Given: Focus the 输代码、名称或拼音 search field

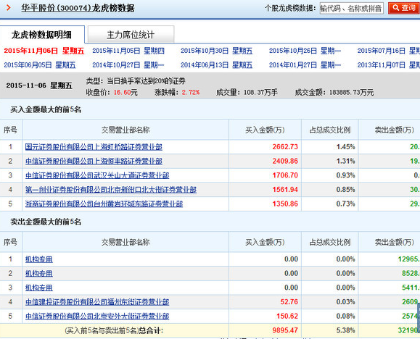Looking at the screenshot, I should pyautogui.click(x=351, y=8).
